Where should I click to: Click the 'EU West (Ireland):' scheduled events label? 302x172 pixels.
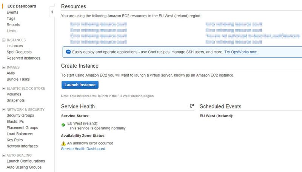coord(216,116)
